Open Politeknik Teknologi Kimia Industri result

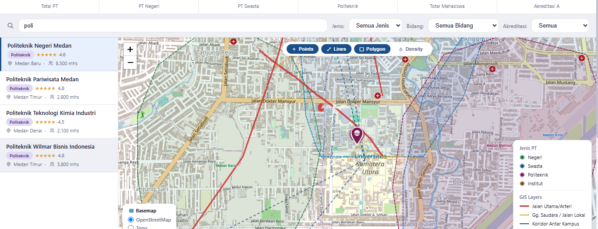(x=59, y=121)
